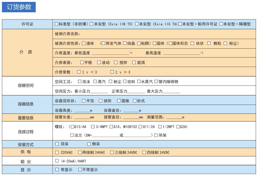Select the 220VAC power supply checkbox

(x=57, y=152)
